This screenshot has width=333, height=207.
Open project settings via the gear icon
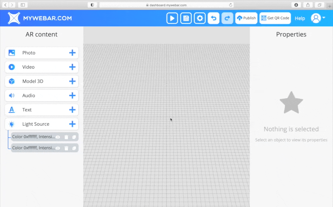click(199, 18)
